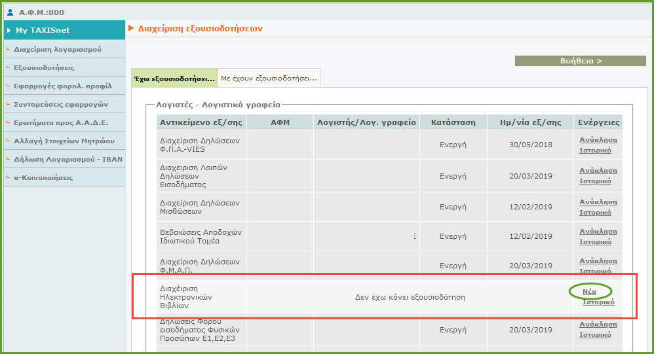Switch to the Έχω εξουσιοδοτήσει tab
Screen dimensions: 654x354
(174, 79)
